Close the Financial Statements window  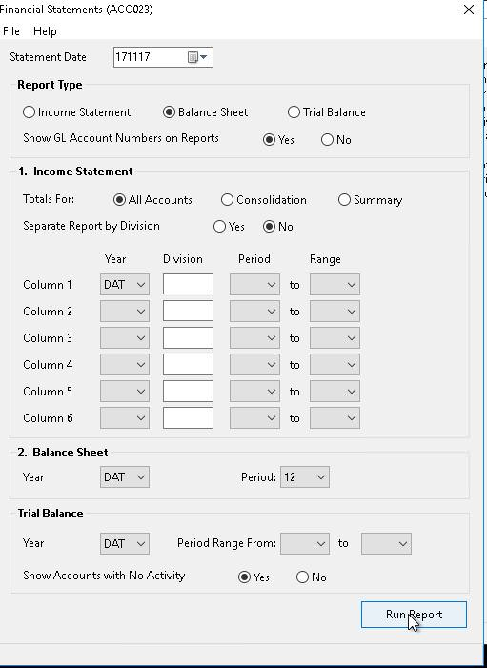coord(469,10)
